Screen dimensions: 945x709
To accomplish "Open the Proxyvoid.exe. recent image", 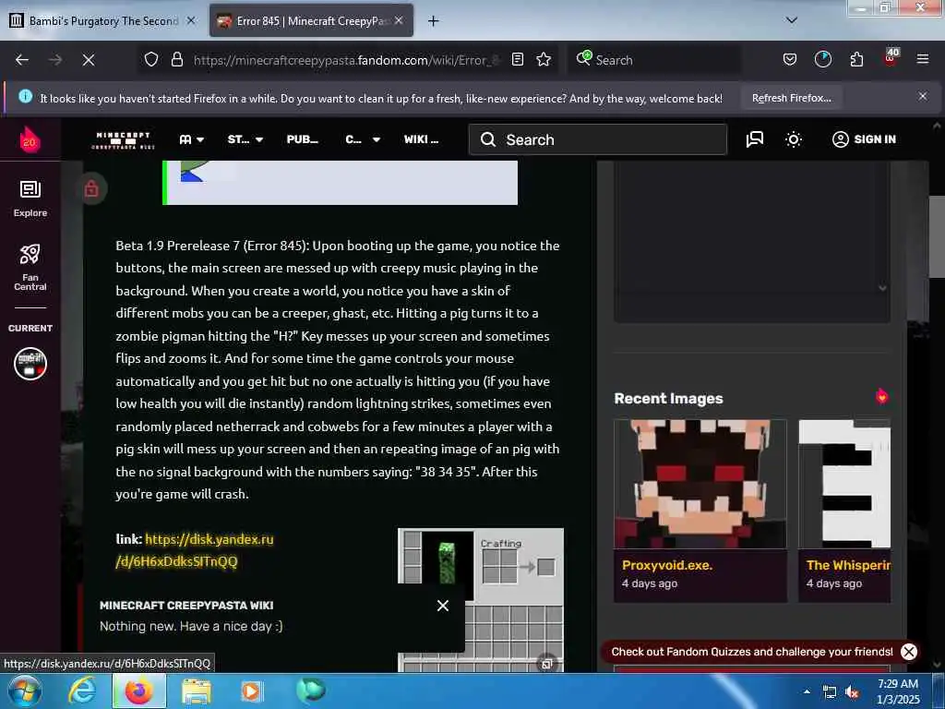I will (x=700, y=484).
